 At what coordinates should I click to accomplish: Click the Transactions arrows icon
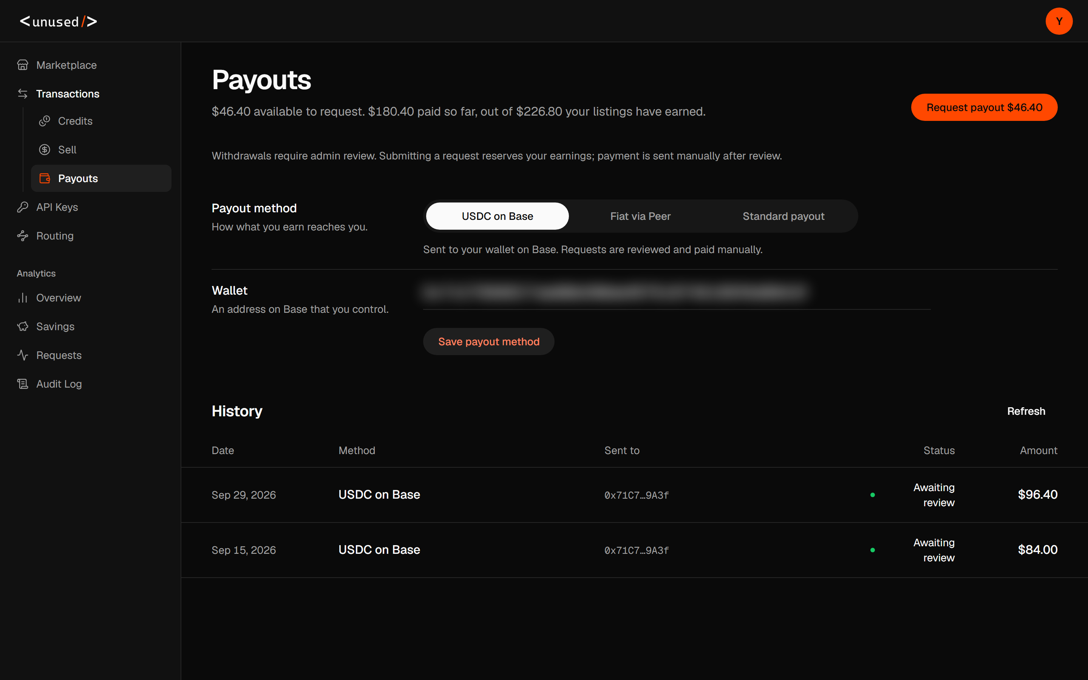click(23, 94)
